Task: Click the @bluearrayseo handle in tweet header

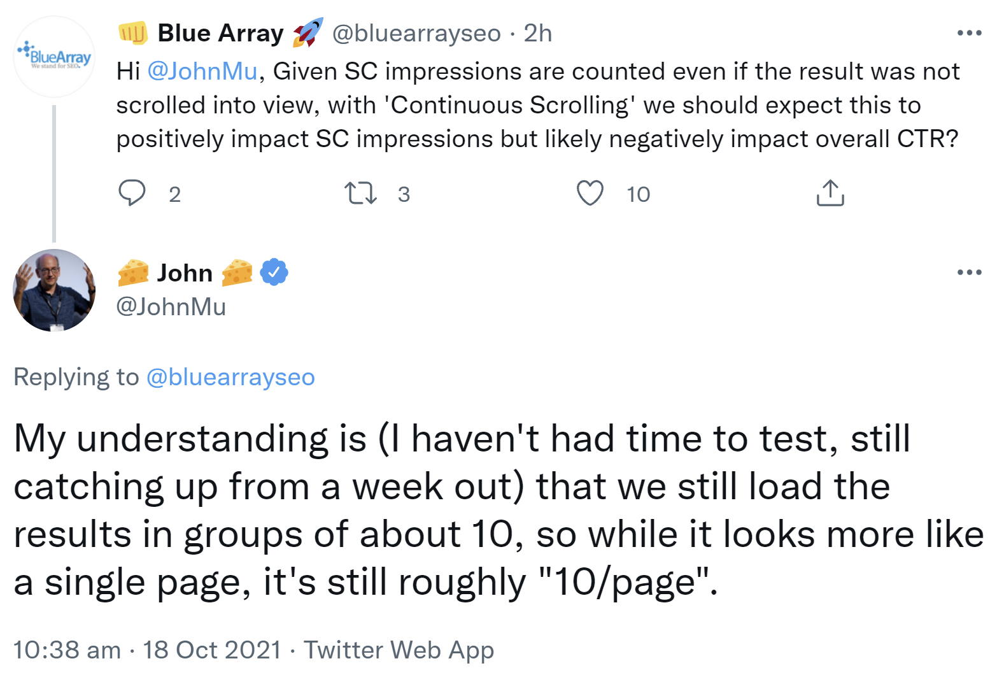Action: pyautogui.click(x=416, y=33)
